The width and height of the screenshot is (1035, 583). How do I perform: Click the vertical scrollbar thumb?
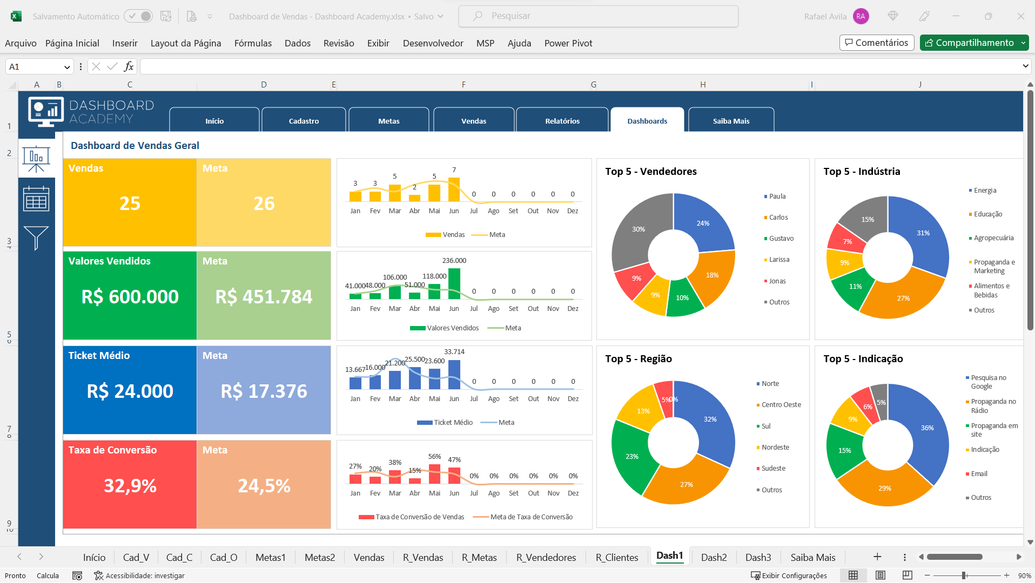point(1030,211)
